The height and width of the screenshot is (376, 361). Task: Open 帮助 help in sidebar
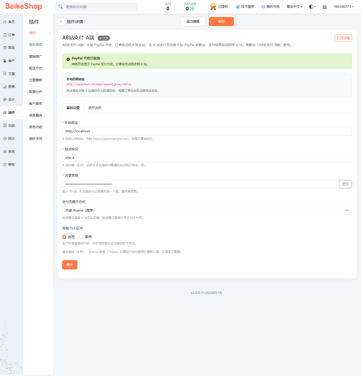click(x=12, y=164)
